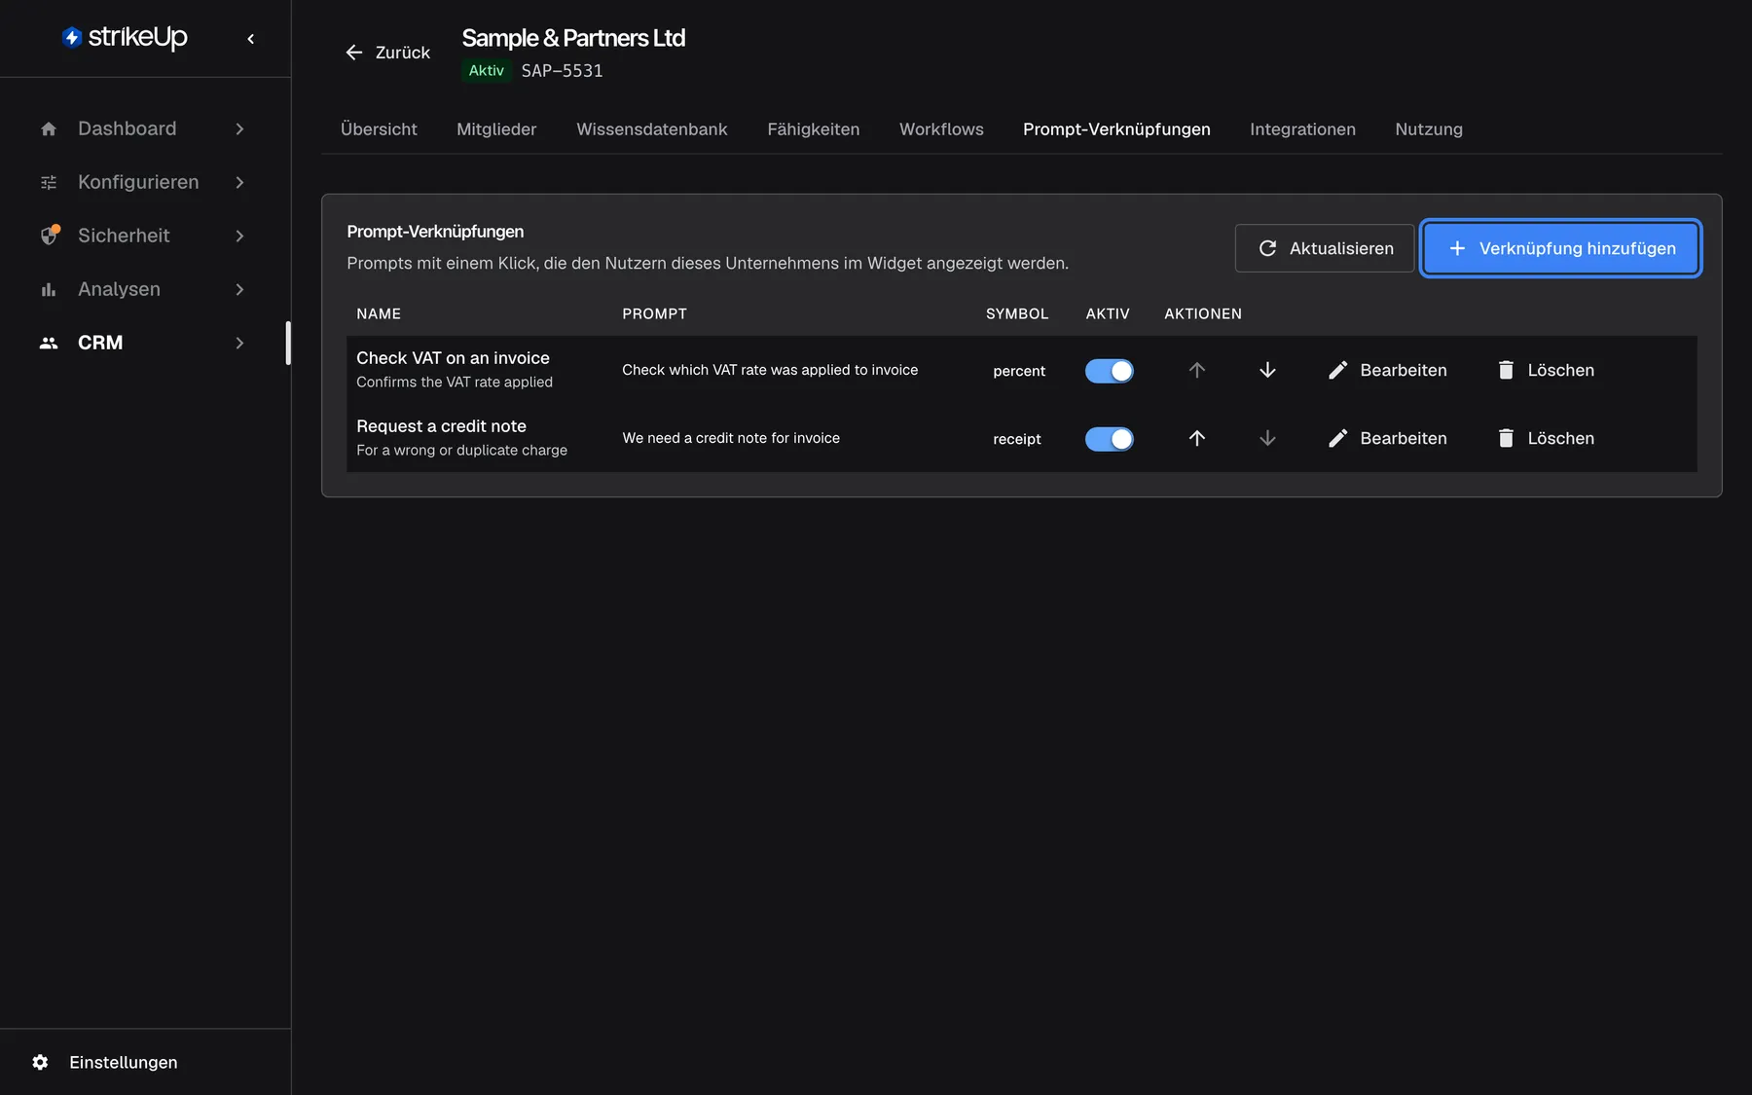Click the Sicherheit shield icon
The width and height of the screenshot is (1752, 1095).
click(49, 236)
